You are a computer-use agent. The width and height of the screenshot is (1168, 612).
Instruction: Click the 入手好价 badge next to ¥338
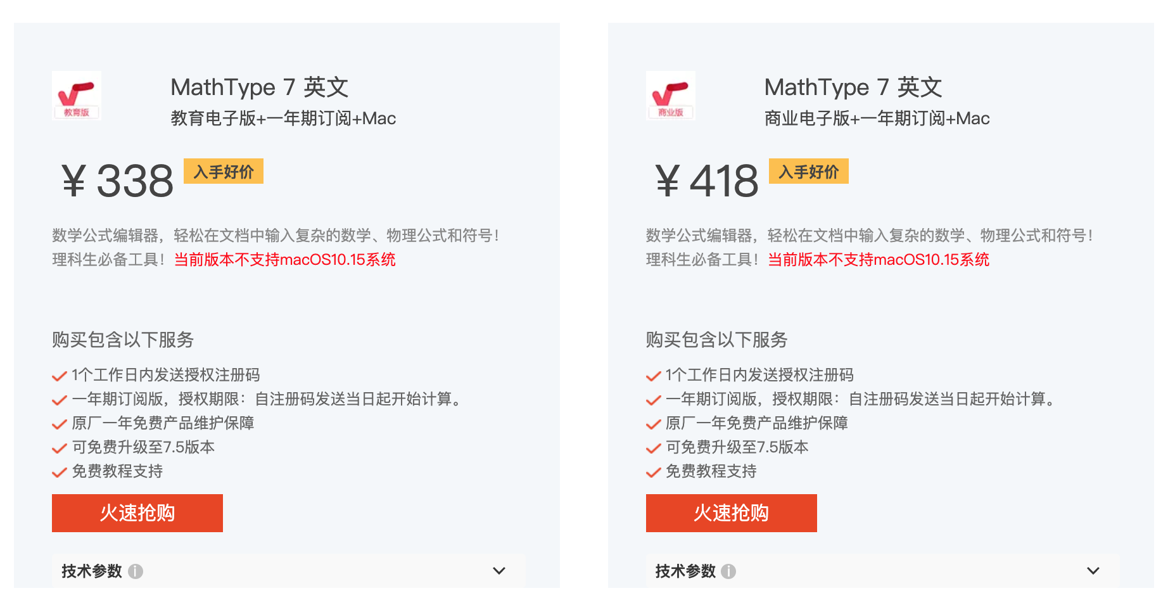tap(224, 171)
